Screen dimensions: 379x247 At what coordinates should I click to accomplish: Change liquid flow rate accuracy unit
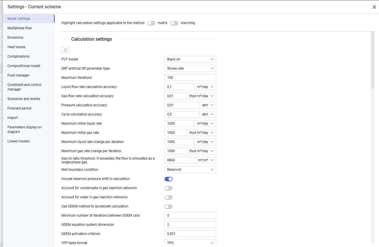click(205, 87)
